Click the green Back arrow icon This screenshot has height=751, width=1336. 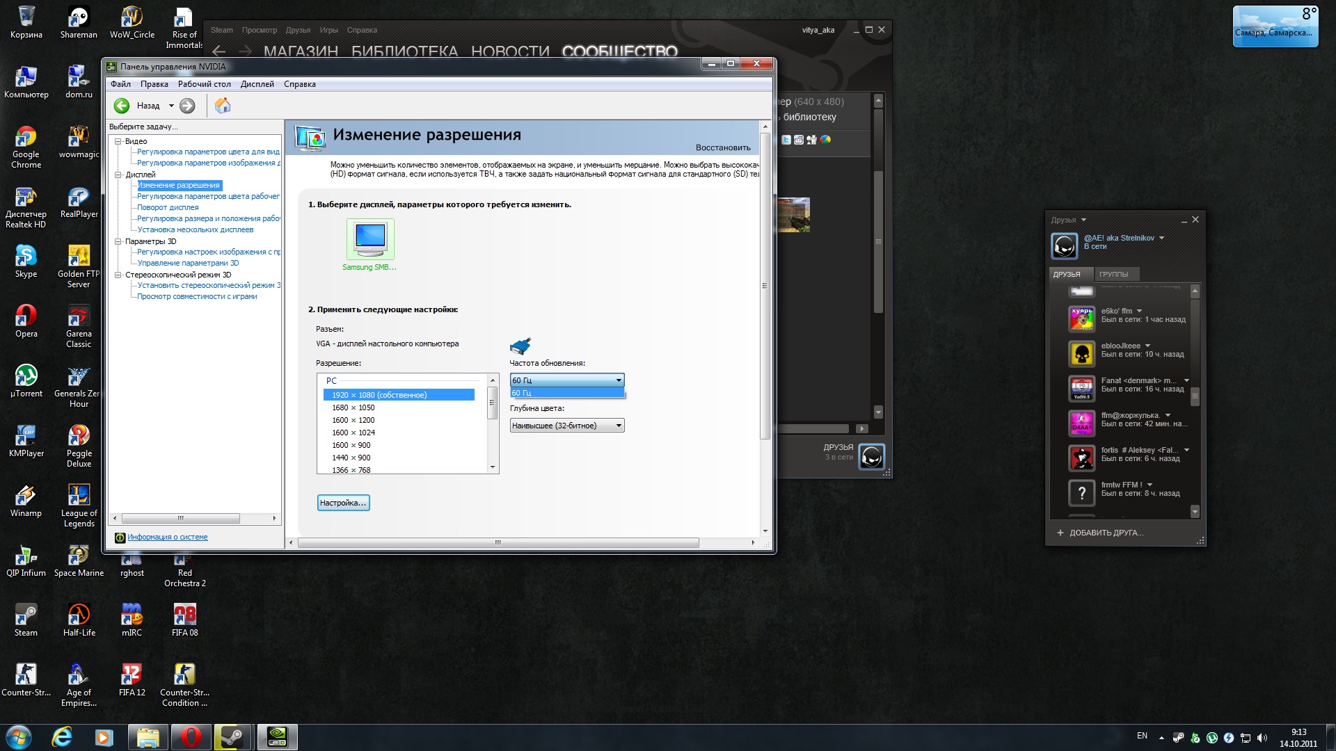pyautogui.click(x=122, y=106)
